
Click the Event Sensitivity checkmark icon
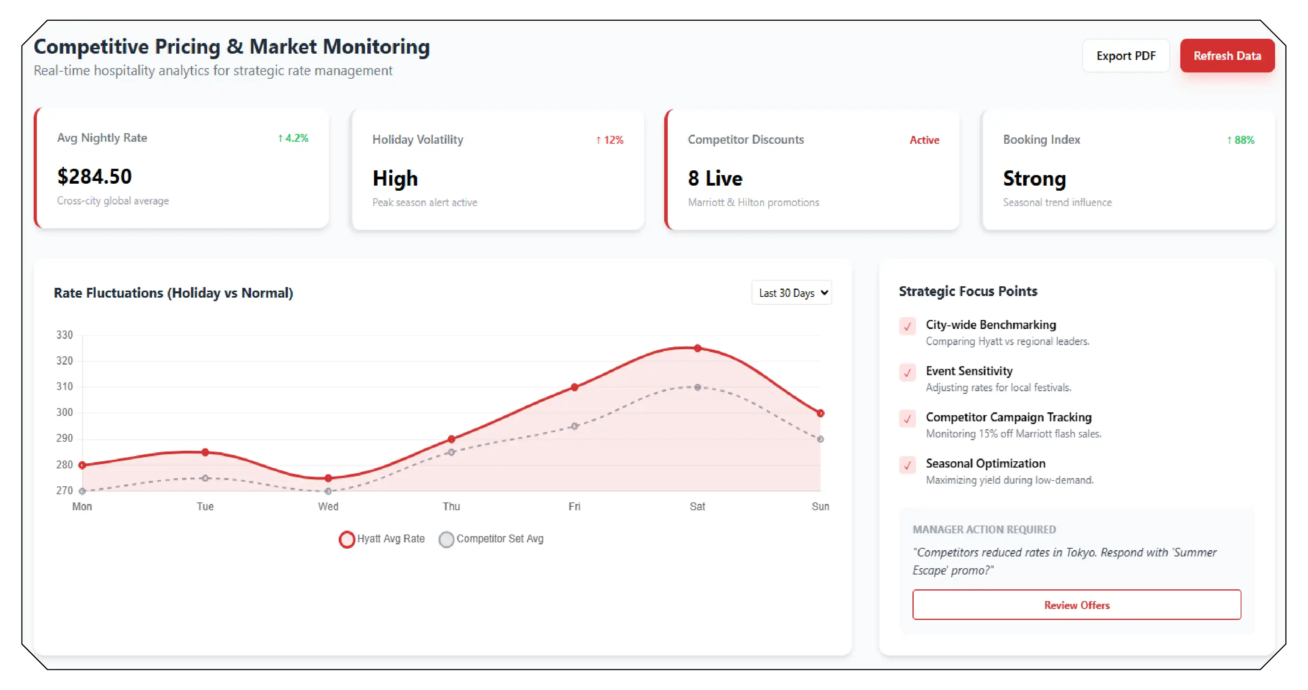pyautogui.click(x=908, y=373)
